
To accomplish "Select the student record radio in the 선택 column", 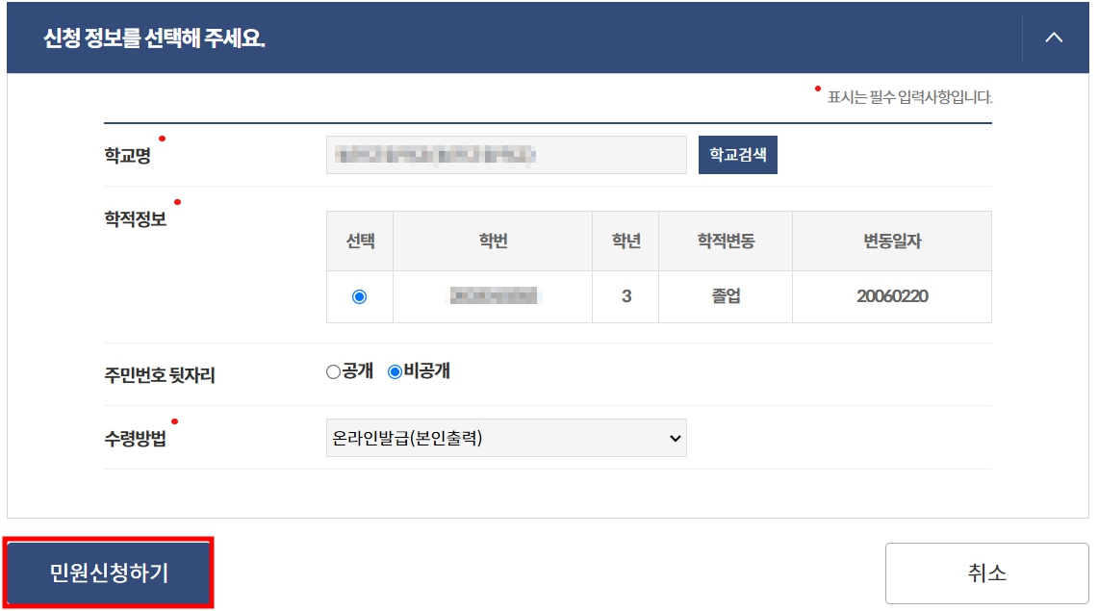I will pyautogui.click(x=358, y=296).
